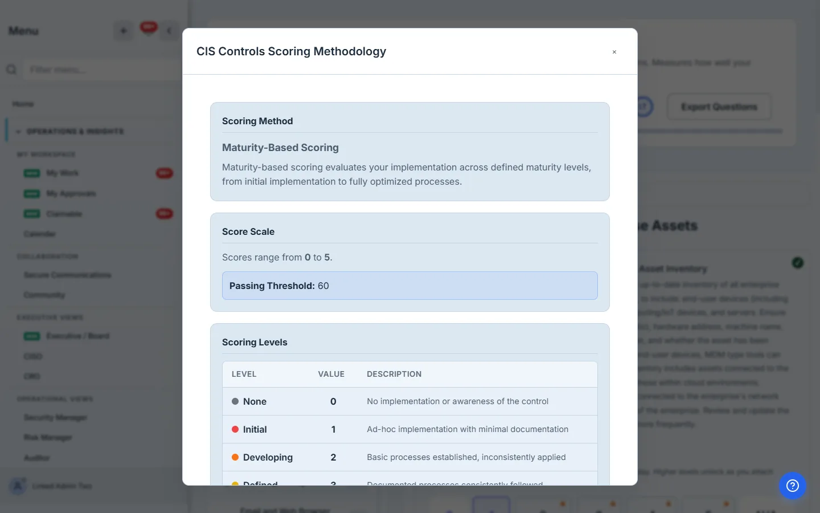The width and height of the screenshot is (820, 513).
Task: Click the Developing level row
Action: point(410,457)
